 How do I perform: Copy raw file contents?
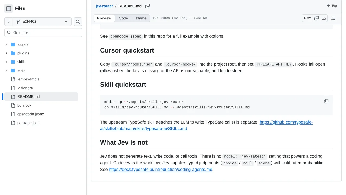[x=317, y=18]
